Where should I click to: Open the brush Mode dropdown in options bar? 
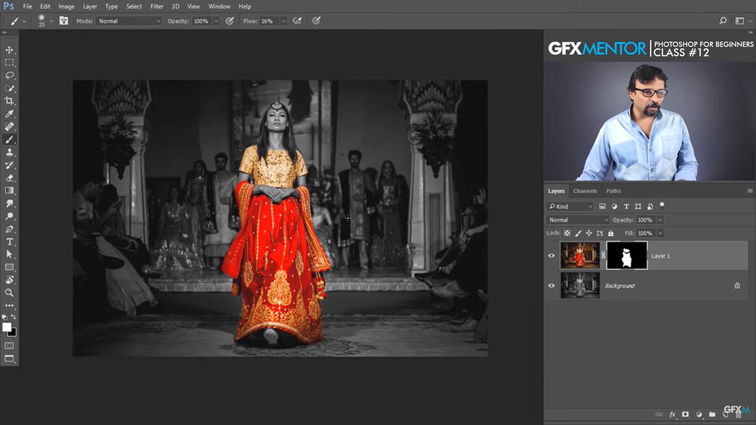(x=129, y=21)
